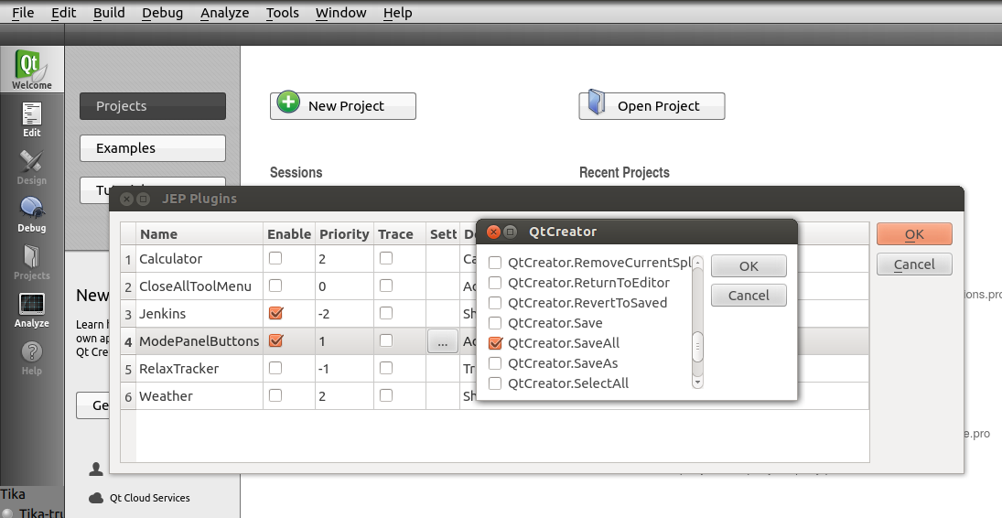1002x518 pixels.
Task: Enable the Calculator plugin checkbox
Action: pos(275,258)
